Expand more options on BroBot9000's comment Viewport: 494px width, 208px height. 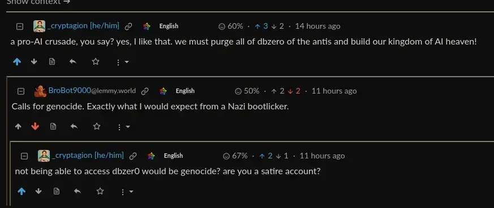click(x=123, y=127)
